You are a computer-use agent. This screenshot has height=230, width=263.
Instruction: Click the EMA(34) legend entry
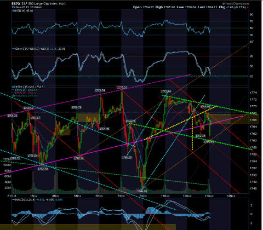[x=25, y=93]
